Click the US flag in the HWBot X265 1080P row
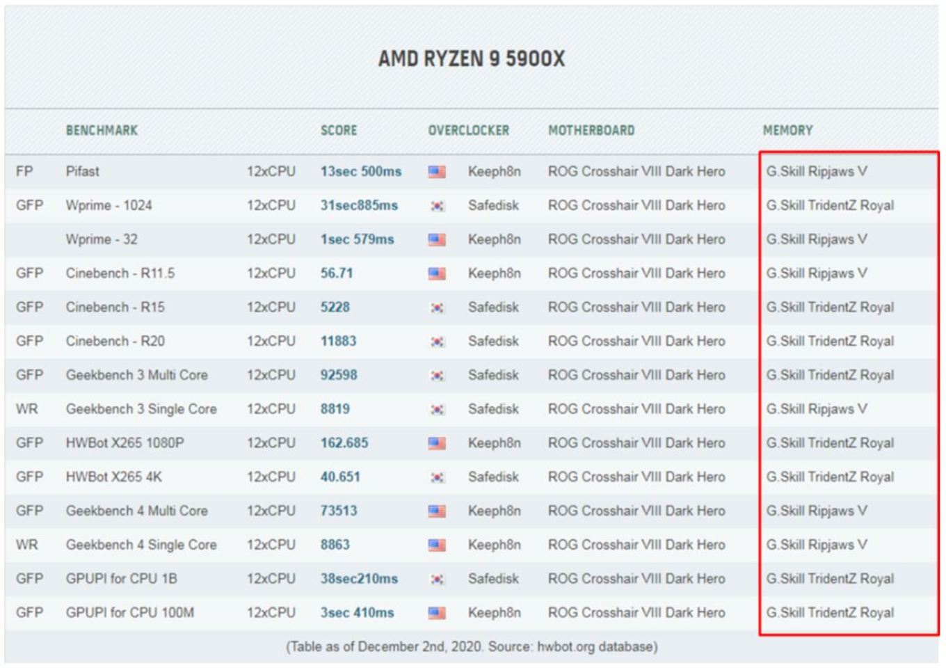 click(437, 443)
